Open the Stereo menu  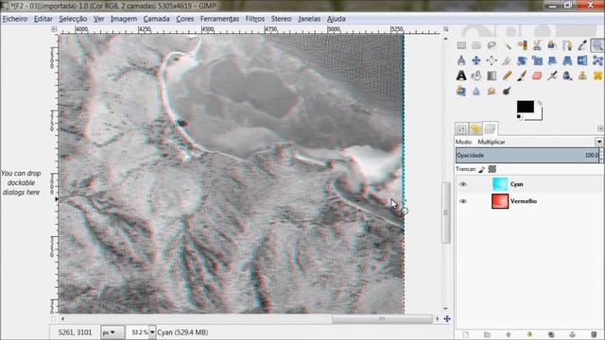(281, 19)
